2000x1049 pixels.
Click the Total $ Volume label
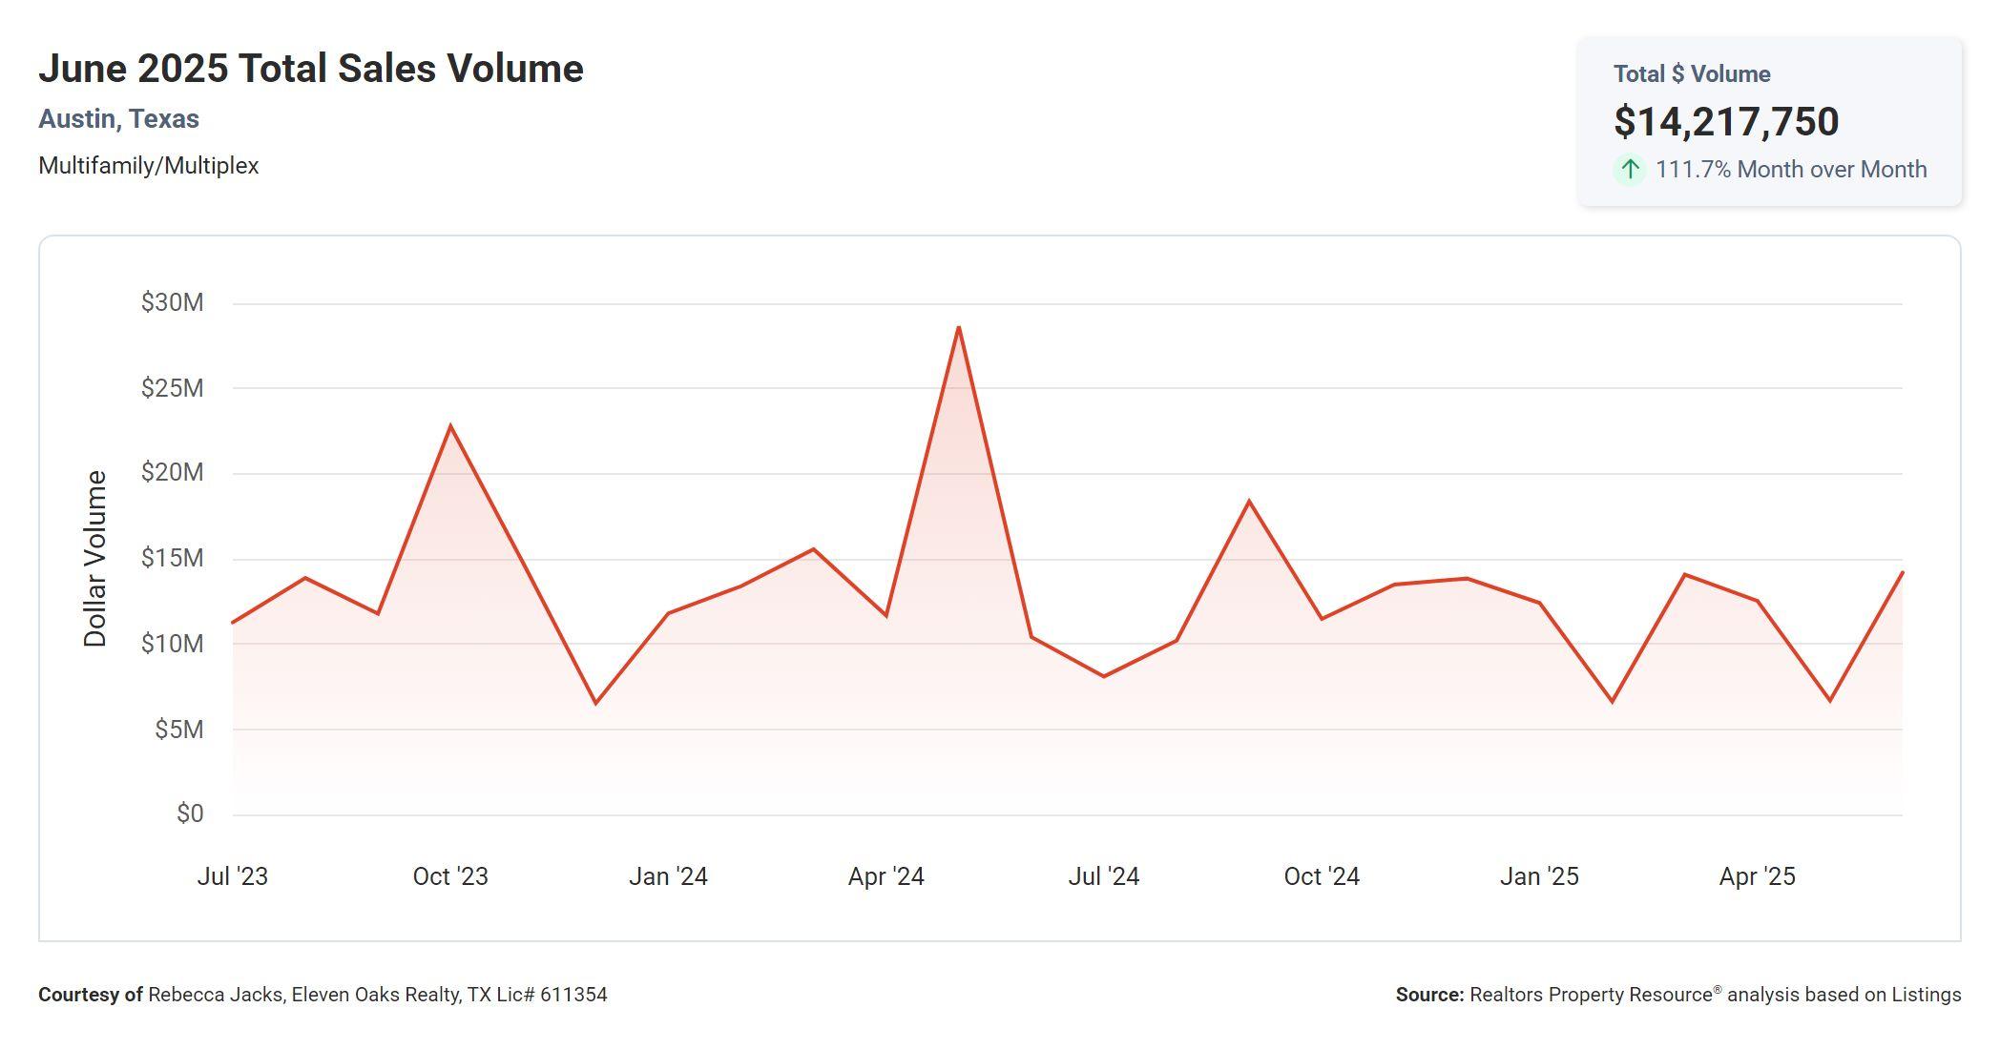pyautogui.click(x=1691, y=74)
